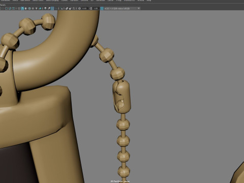Click the gamma value field 1.00

pyautogui.click(x=96, y=9)
